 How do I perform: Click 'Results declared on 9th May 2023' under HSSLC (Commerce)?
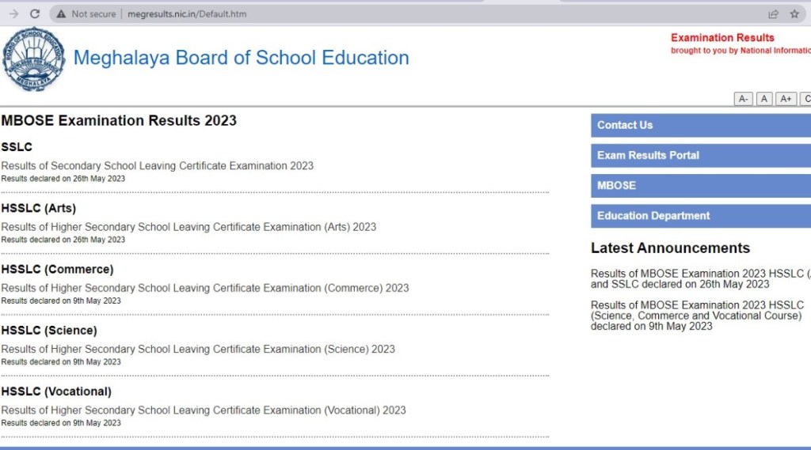point(61,301)
